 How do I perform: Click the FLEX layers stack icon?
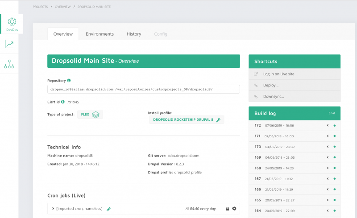(95, 115)
